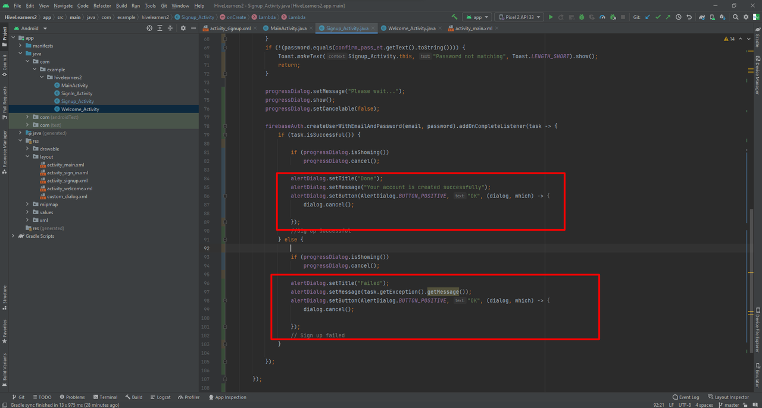Expand the mipmap folder
This screenshot has height=408, width=762.
(x=27, y=205)
